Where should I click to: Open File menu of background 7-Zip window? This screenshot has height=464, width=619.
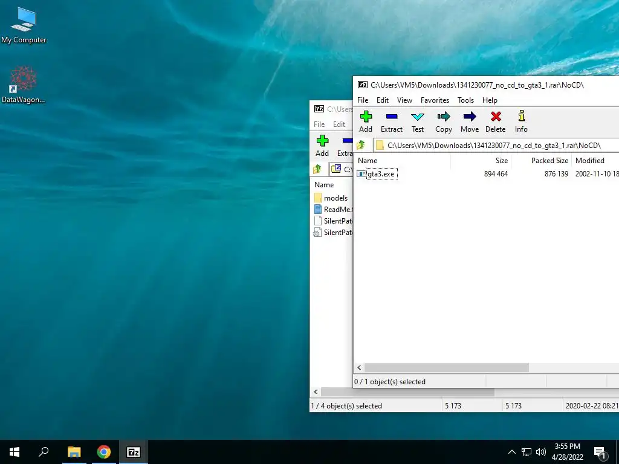[319, 124]
